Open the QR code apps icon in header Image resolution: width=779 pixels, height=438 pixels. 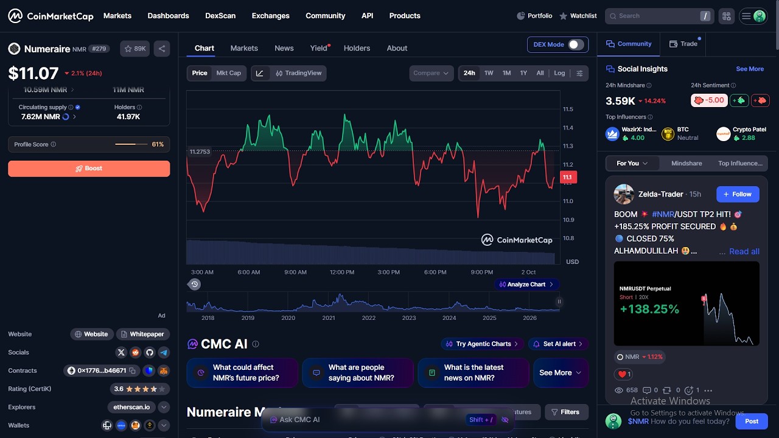pos(725,16)
